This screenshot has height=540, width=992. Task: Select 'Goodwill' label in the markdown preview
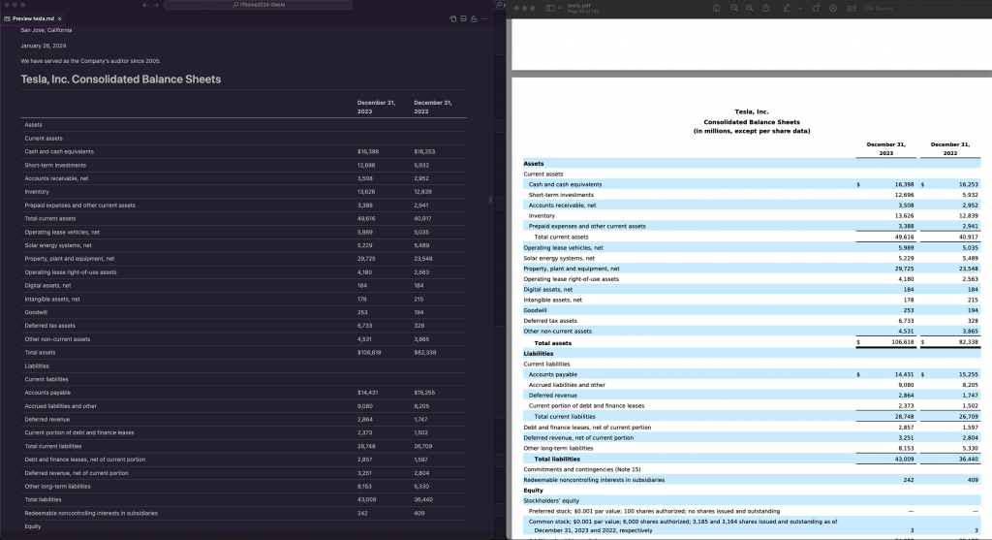[x=36, y=313]
